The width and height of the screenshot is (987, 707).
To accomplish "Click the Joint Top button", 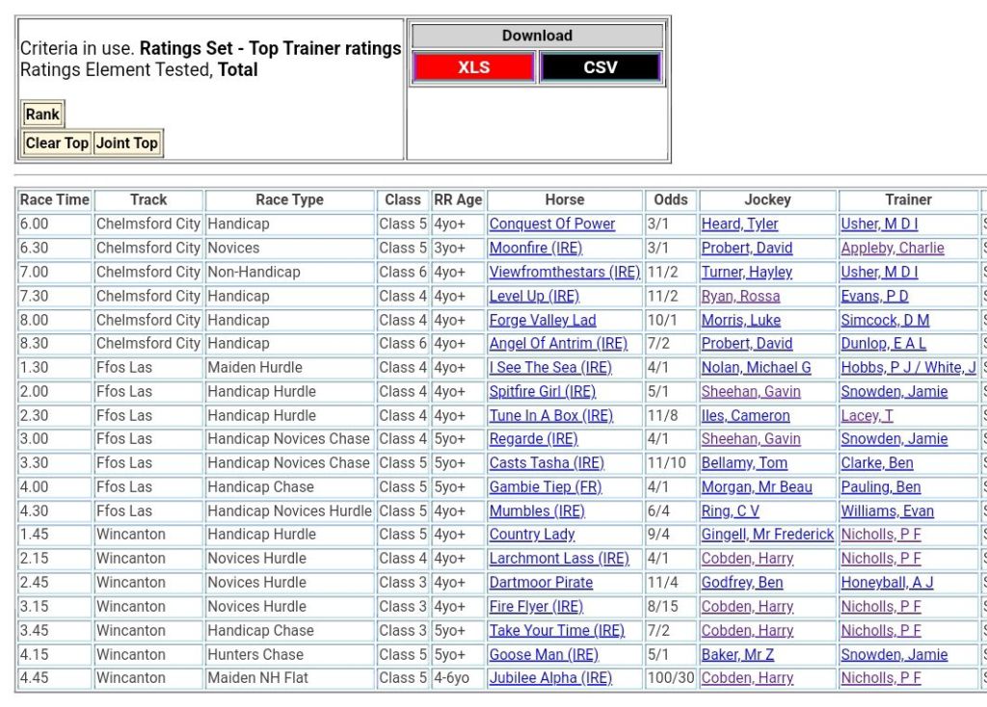I will pos(126,144).
